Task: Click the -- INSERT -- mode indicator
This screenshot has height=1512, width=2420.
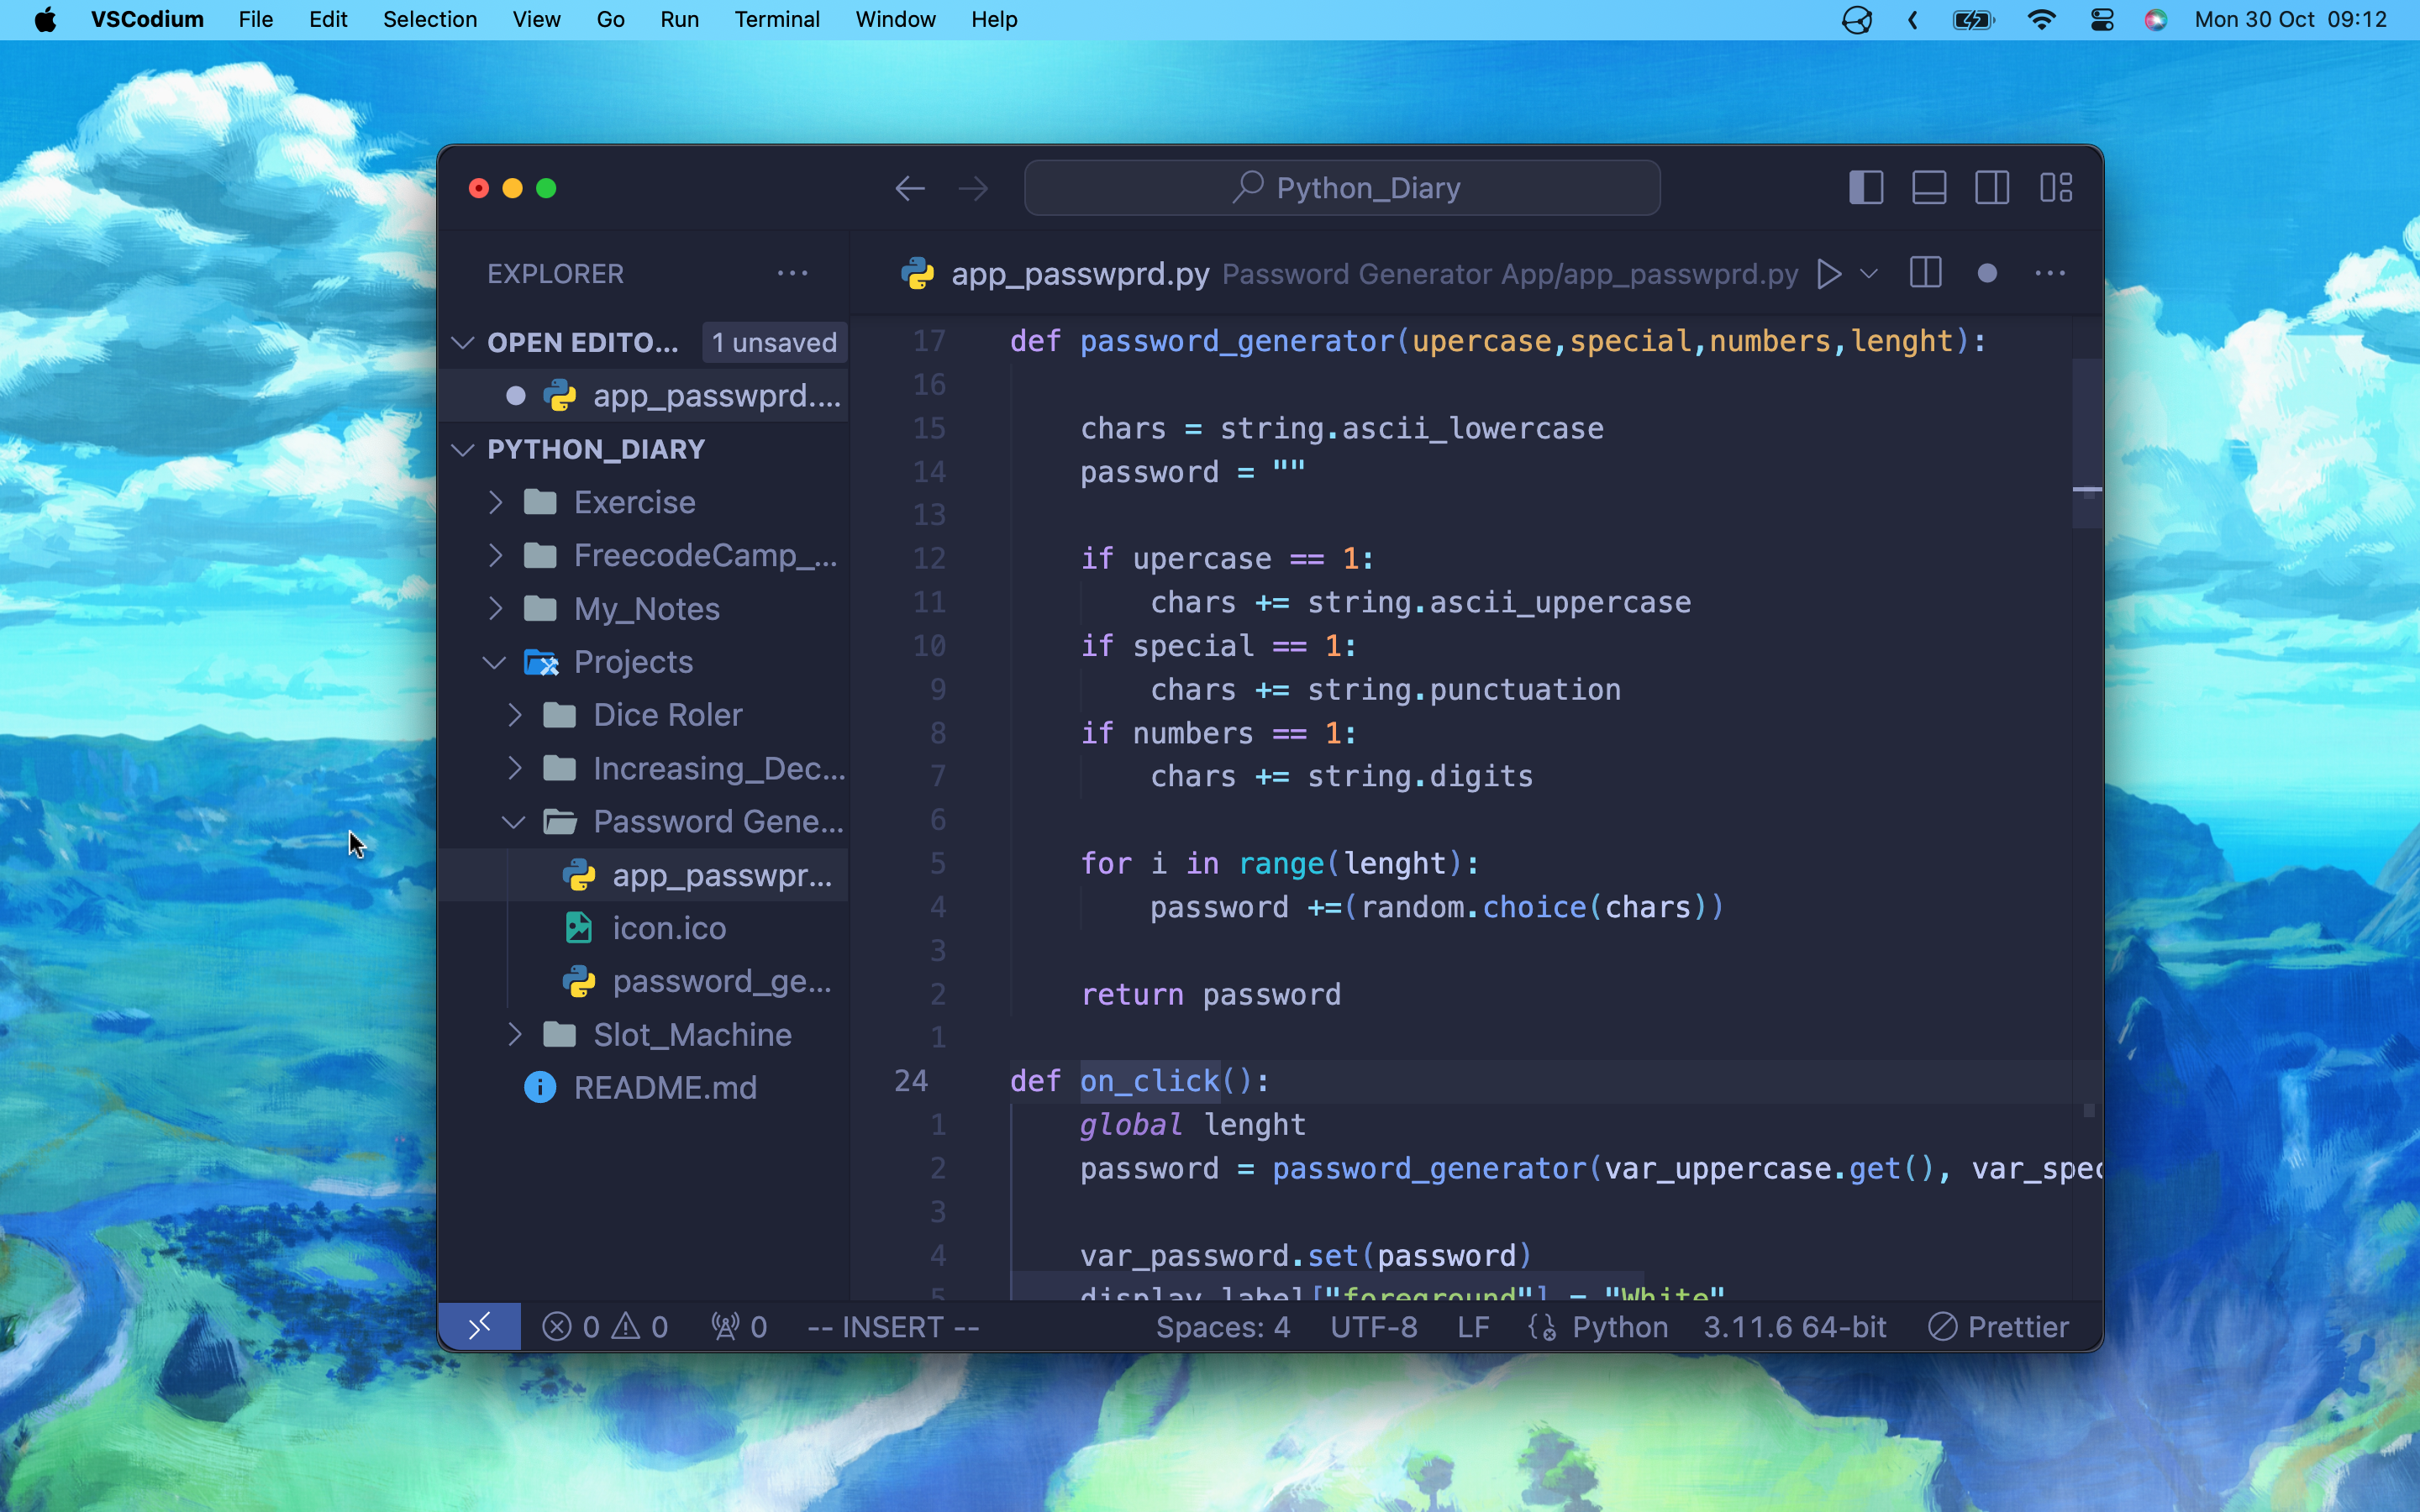Action: 893,1327
